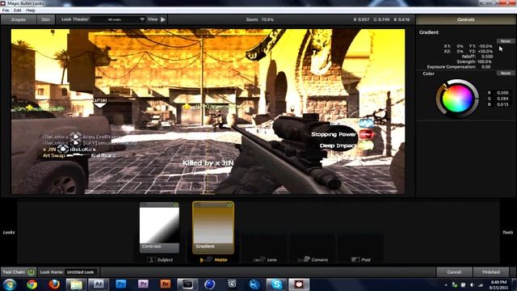Click the volume speaker tray icon
The width and height of the screenshot is (517, 291).
(472, 285)
